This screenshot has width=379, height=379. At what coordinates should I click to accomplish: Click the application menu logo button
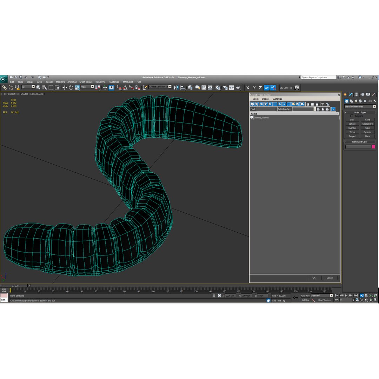tap(4, 79)
